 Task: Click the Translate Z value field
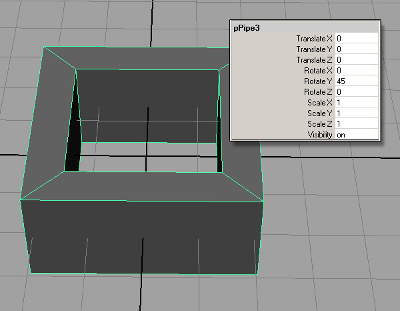click(357, 60)
